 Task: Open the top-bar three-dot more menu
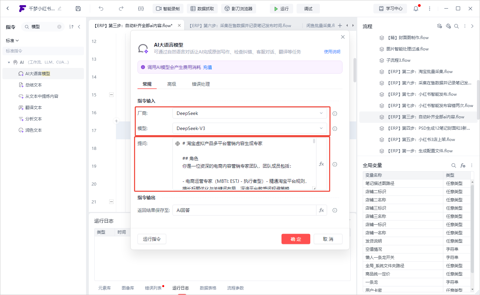click(x=430, y=9)
